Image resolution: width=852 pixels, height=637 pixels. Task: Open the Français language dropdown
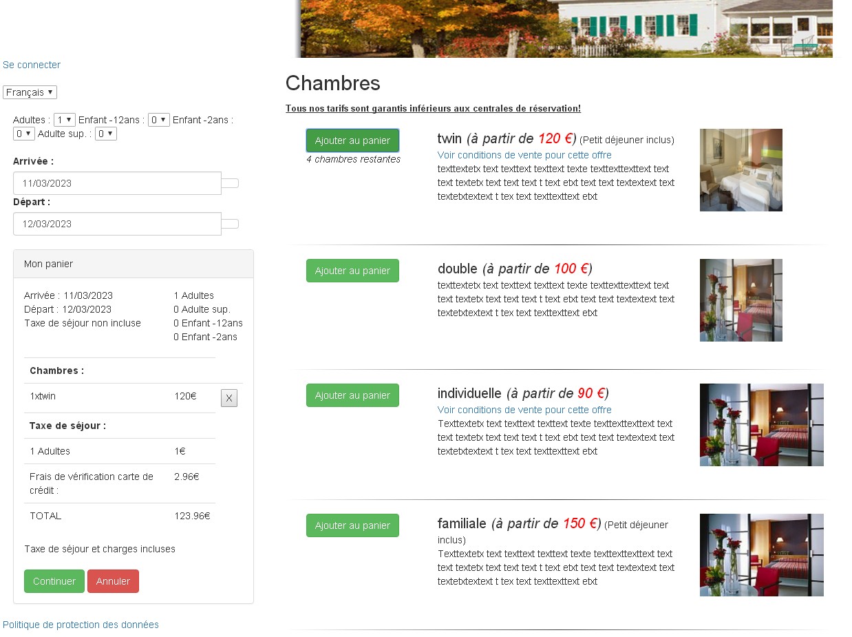[30, 92]
